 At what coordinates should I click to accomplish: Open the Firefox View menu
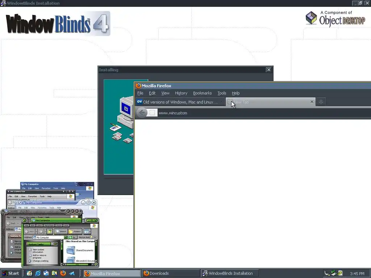[x=165, y=93]
